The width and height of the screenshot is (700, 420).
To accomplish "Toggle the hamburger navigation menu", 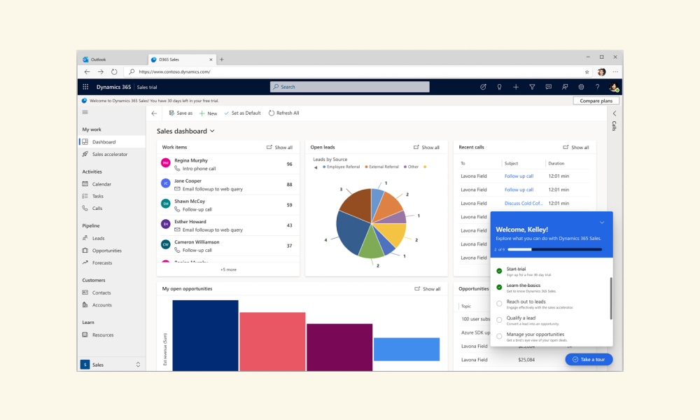I will [85, 113].
